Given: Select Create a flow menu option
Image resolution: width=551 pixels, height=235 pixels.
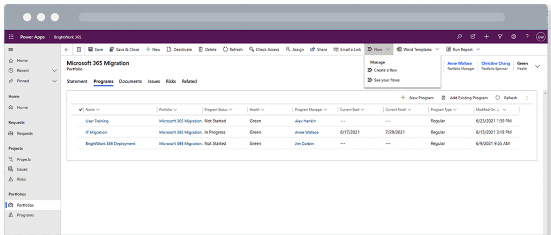Looking at the screenshot, I should 385,70.
